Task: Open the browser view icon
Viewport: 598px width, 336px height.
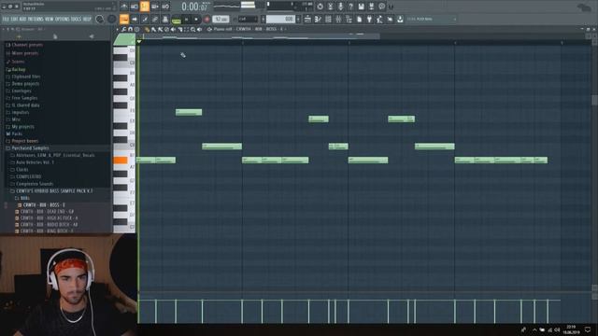Action: point(349,19)
